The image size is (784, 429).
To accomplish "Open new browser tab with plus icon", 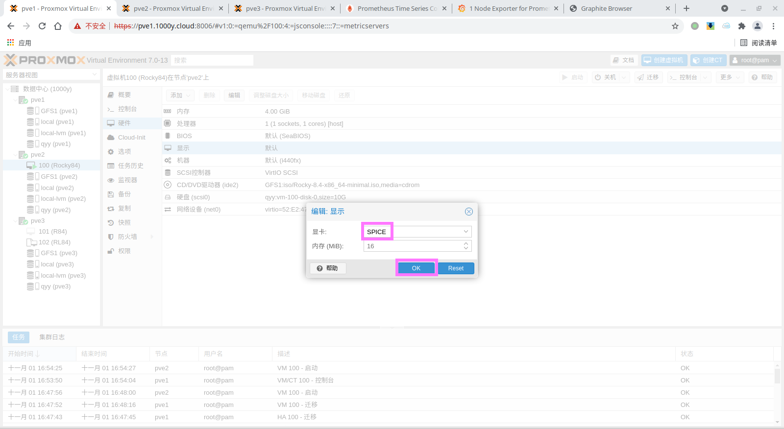I will pyautogui.click(x=686, y=8).
